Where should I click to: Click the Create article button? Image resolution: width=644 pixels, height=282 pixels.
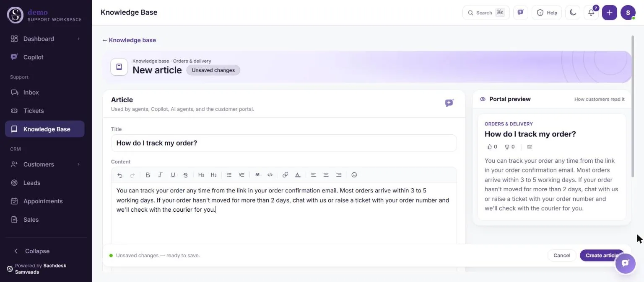click(602, 255)
